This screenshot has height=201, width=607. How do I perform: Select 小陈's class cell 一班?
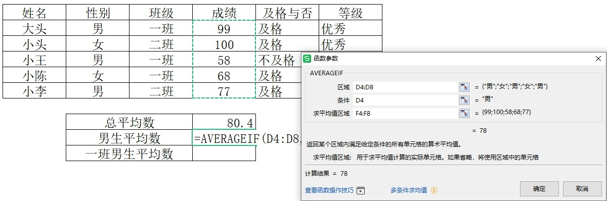[161, 75]
